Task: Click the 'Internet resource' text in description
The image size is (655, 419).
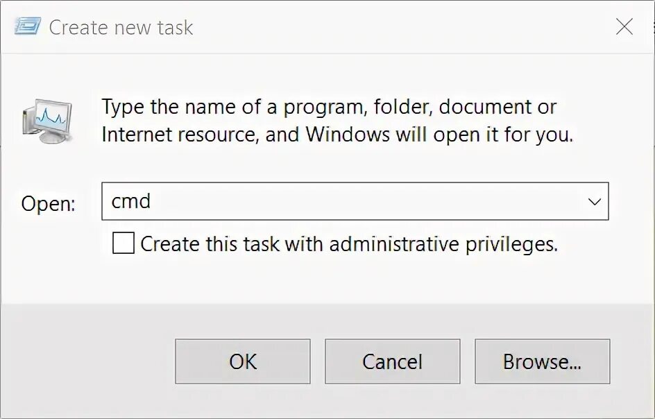Action: click(179, 134)
